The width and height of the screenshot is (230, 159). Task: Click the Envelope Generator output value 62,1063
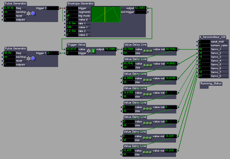140,8
